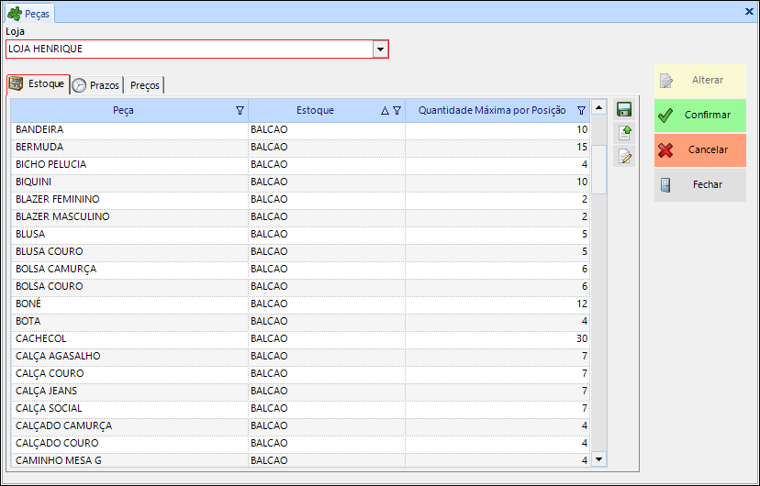Click the table scrollbar down arrow
760x486 pixels.
[x=599, y=458]
